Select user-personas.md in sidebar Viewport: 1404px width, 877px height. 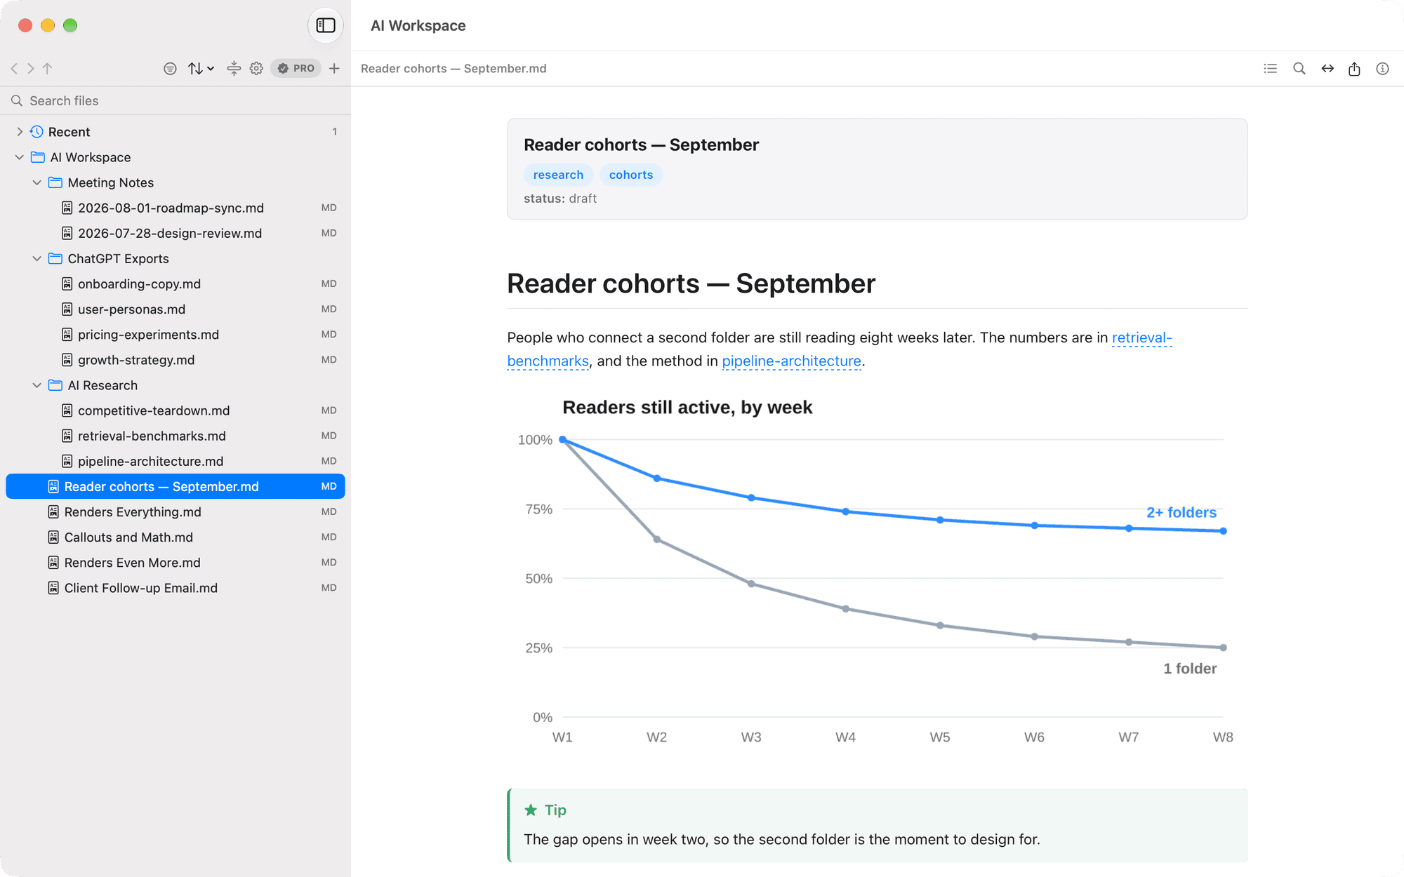coord(175,309)
